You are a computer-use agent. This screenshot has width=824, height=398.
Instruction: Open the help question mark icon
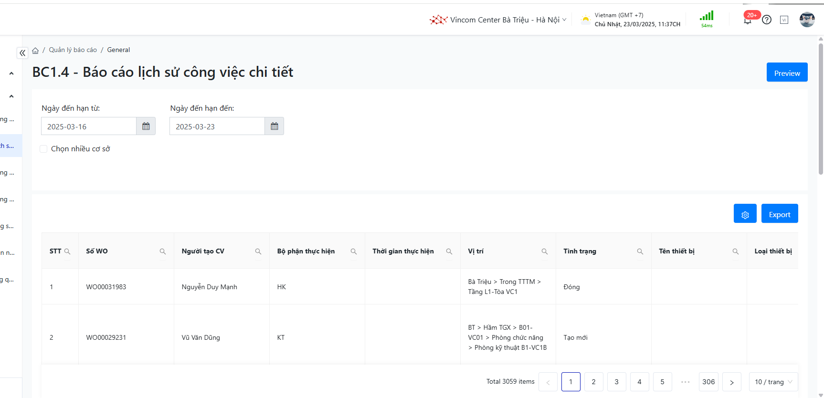point(767,20)
